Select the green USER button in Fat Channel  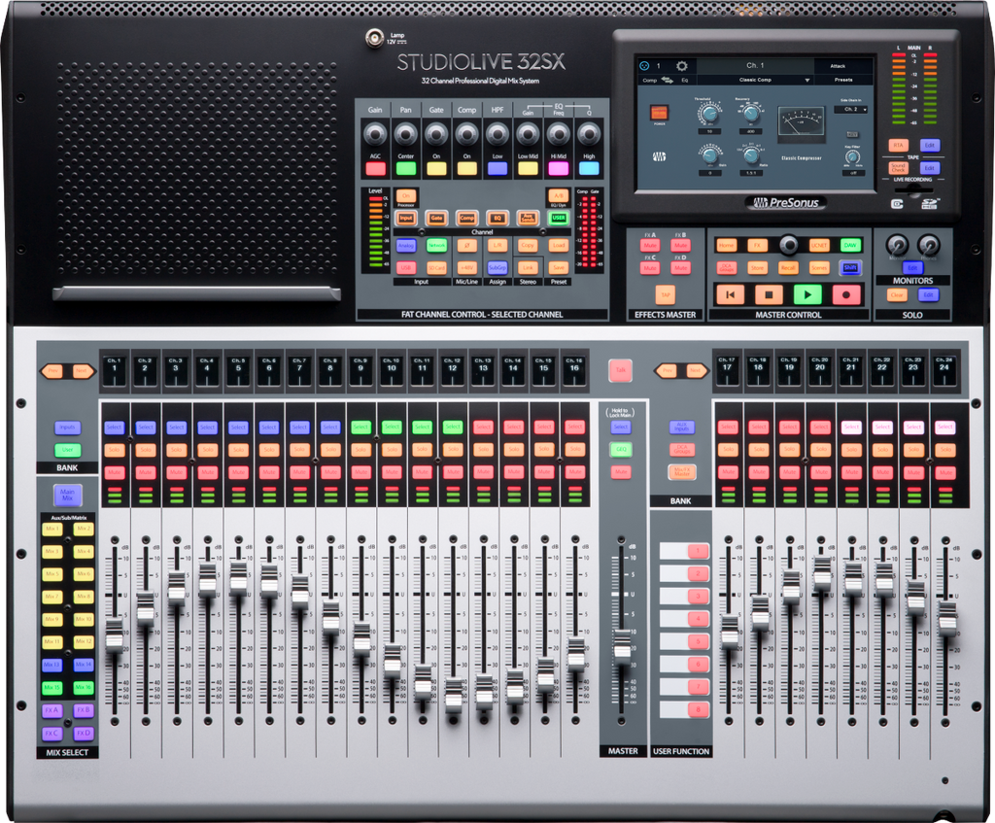pos(559,218)
